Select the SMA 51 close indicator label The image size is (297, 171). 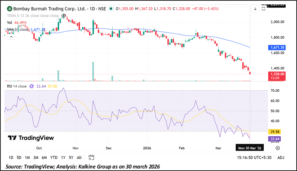coord(18,29)
